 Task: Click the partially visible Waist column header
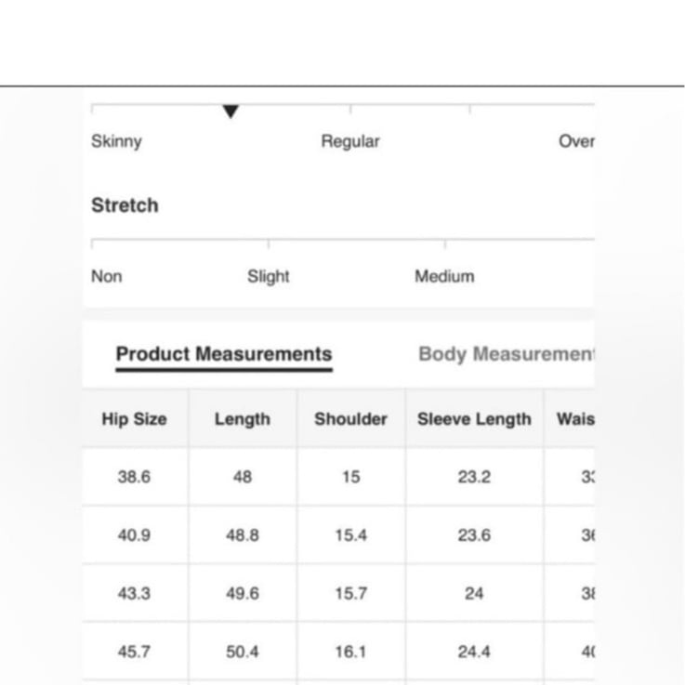(575, 418)
